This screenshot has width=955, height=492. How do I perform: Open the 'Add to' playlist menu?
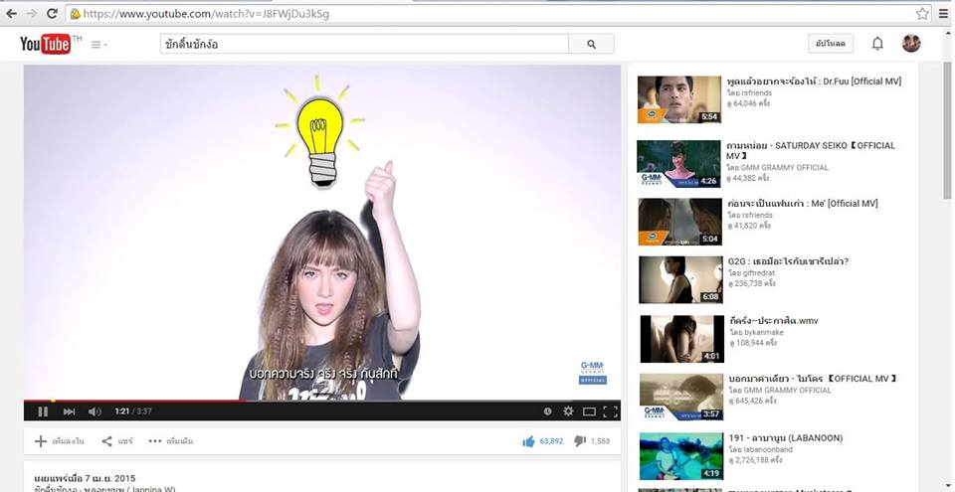(59, 440)
